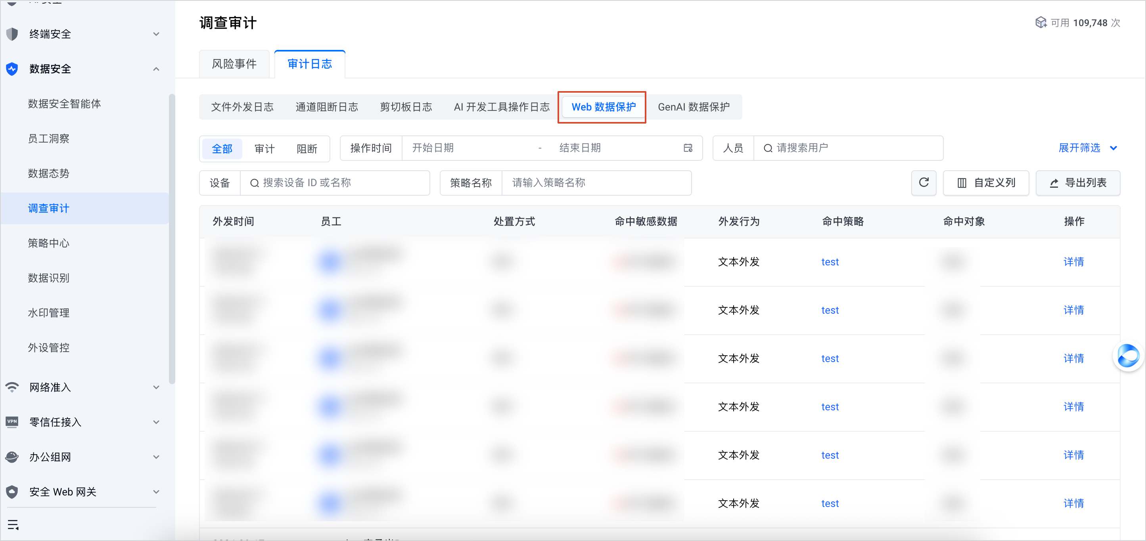Click the test policy link in second row

click(830, 310)
